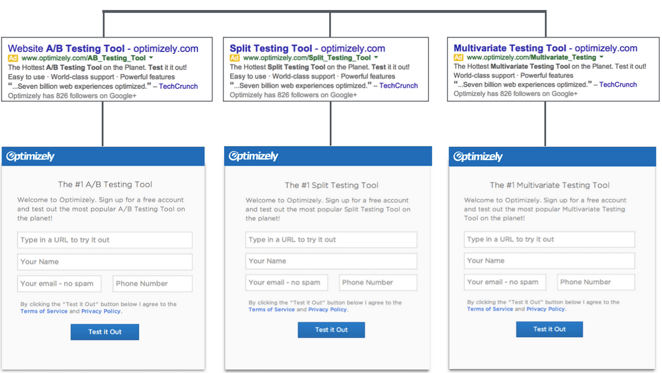The image size is (662, 373).
Task: Click the heading 'The #1 Multivariate Testing Tool'
Action: 549,185
